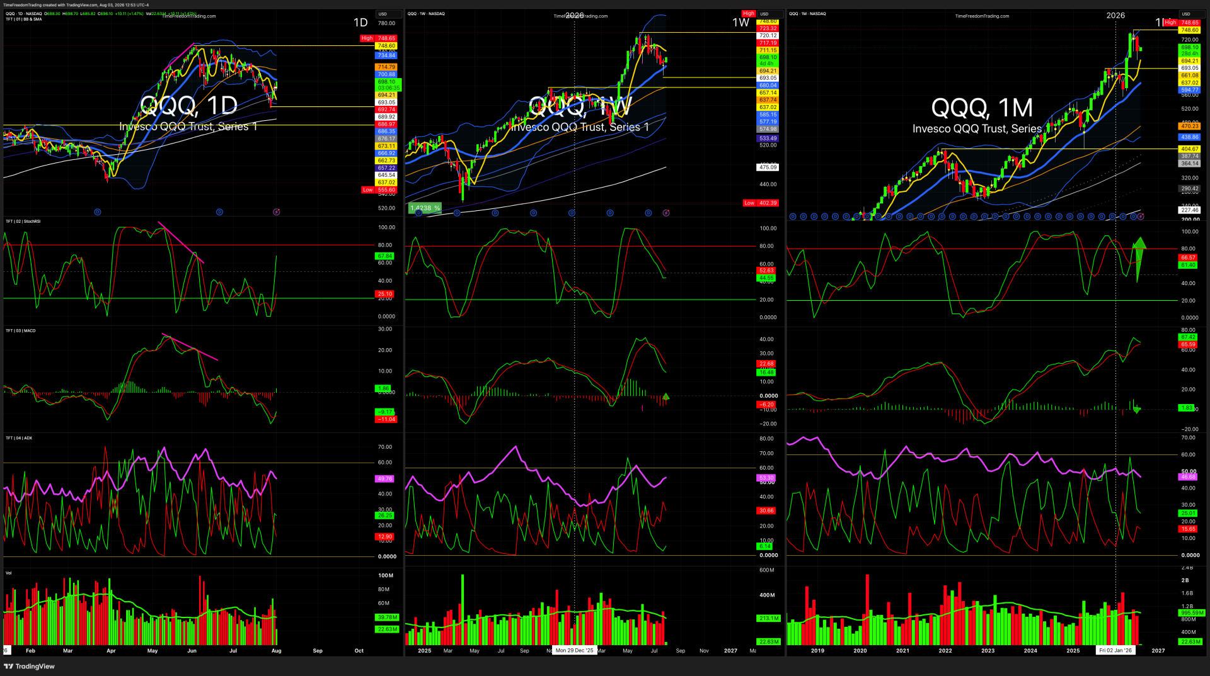Click the June 2026 dividend marker on weekly chart
This screenshot has height=676, width=1210.
pyautogui.click(x=648, y=213)
